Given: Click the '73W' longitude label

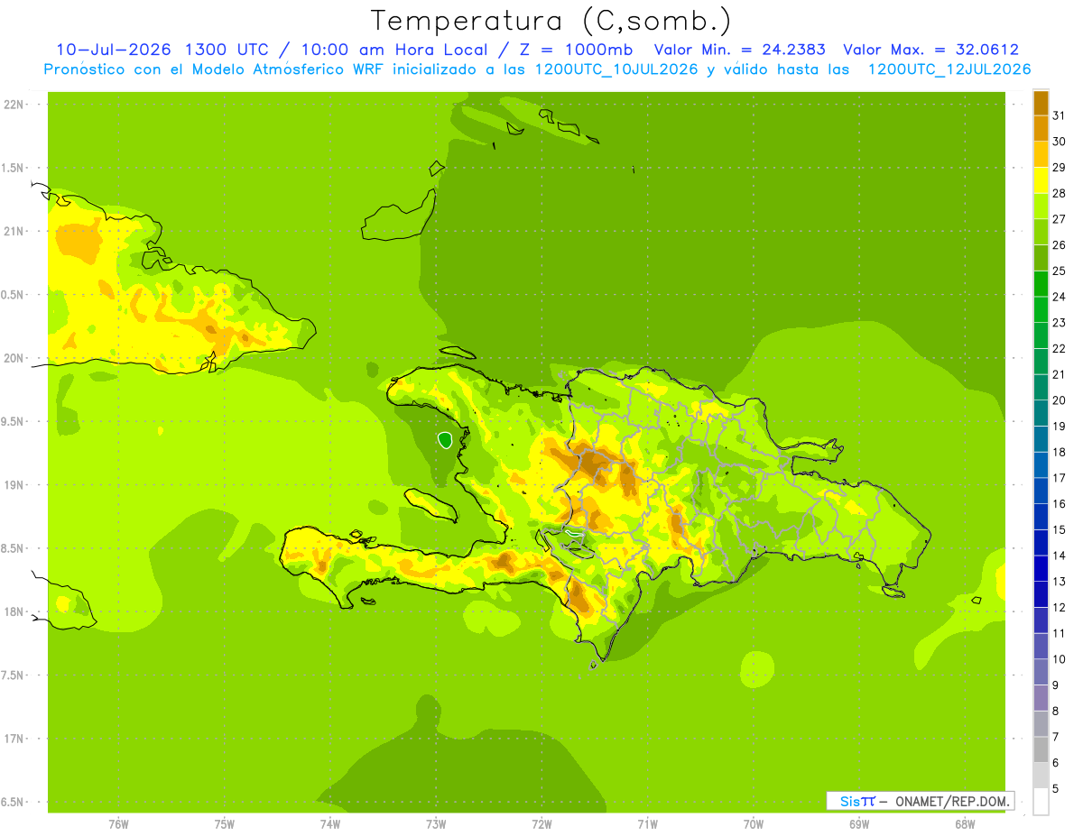Looking at the screenshot, I should [436, 824].
